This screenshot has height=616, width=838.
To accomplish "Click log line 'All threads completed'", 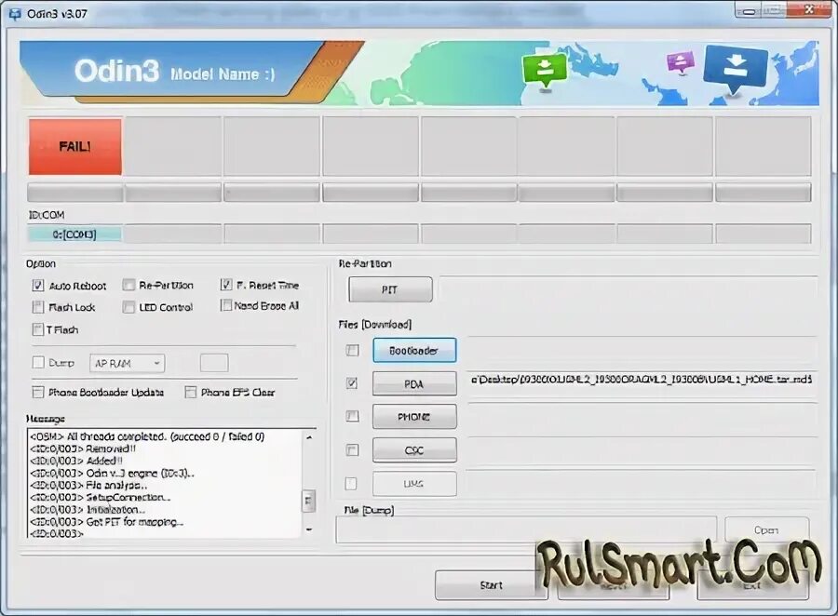I will pos(147,436).
